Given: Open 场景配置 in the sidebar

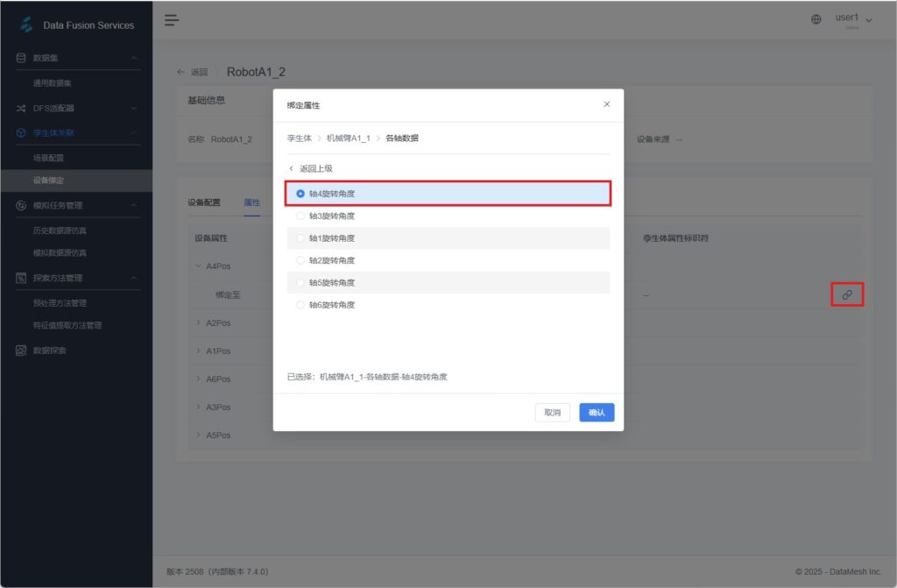Looking at the screenshot, I should coord(48,158).
